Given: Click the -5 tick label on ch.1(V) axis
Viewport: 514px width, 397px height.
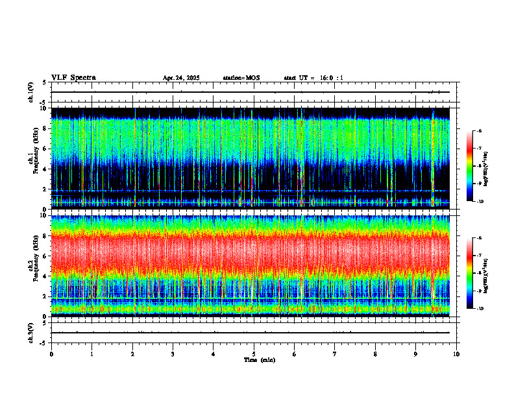Looking at the screenshot, I should click(43, 102).
